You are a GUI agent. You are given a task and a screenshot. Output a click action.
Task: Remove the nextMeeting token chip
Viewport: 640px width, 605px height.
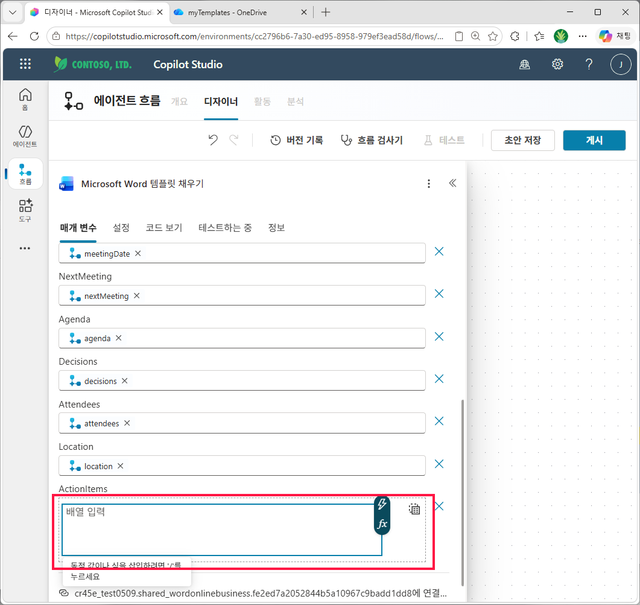pyautogui.click(x=137, y=295)
